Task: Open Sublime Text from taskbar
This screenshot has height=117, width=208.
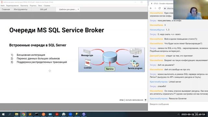Action: pos(30,114)
